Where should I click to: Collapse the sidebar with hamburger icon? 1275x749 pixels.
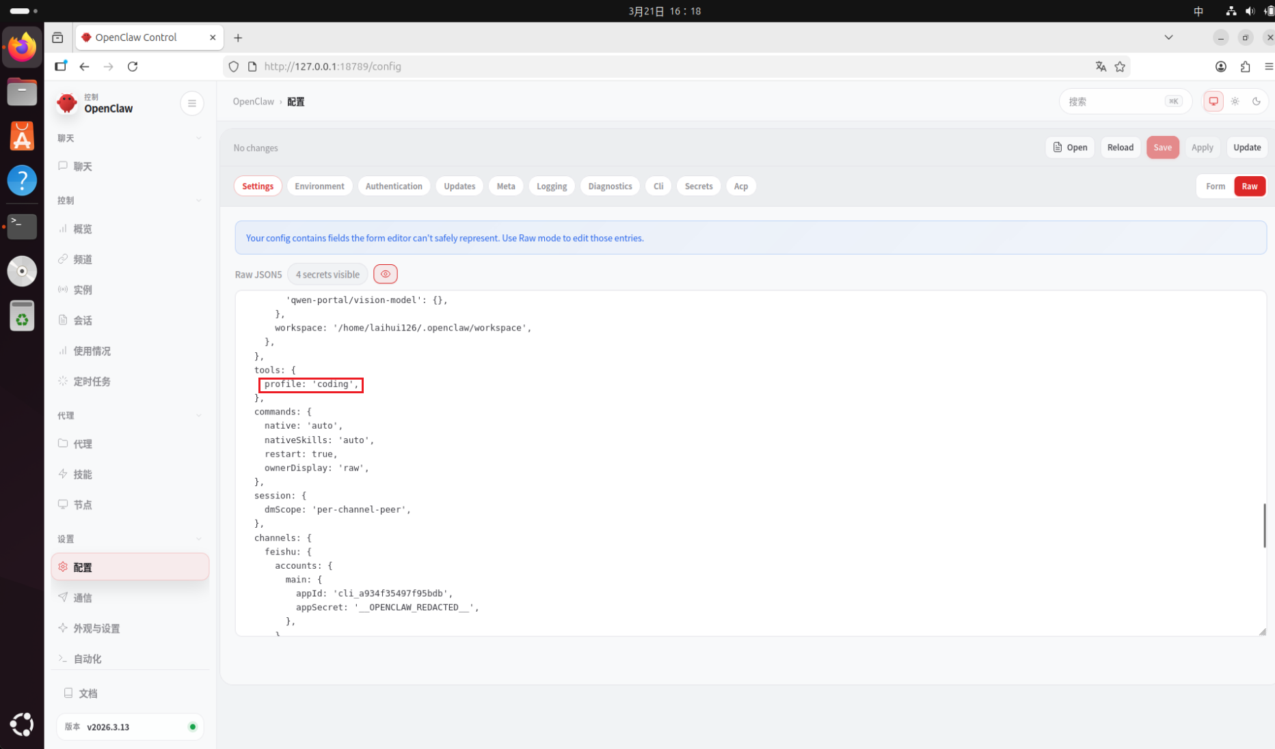coord(192,104)
